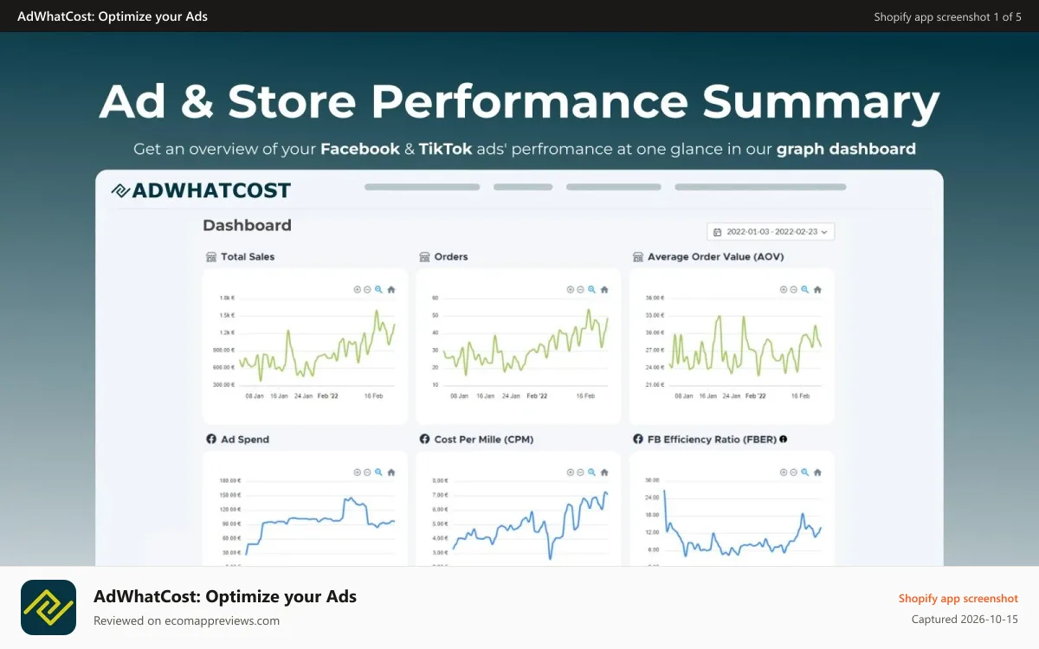1039x649 pixels.
Task: Click the Cost Per Mille (CPM) title
Action: click(484, 440)
